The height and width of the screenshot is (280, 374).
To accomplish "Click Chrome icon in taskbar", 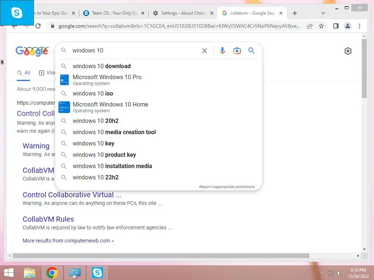I will click(x=52, y=273).
